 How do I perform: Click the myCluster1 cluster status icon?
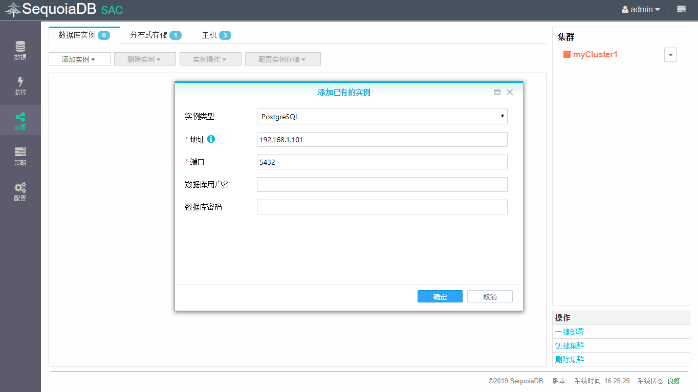(x=568, y=54)
